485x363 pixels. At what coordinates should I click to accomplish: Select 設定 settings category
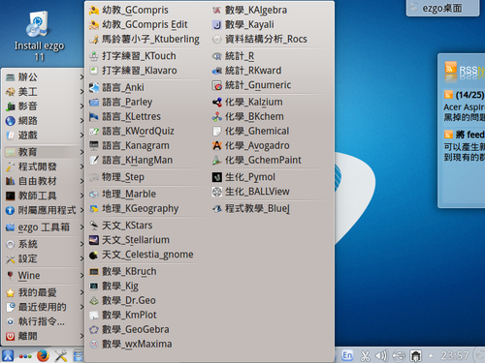[45, 258]
